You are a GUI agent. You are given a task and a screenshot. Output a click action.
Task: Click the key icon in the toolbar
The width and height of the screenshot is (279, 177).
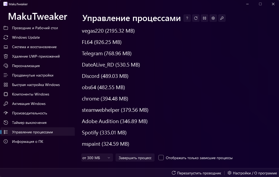(x=222, y=18)
